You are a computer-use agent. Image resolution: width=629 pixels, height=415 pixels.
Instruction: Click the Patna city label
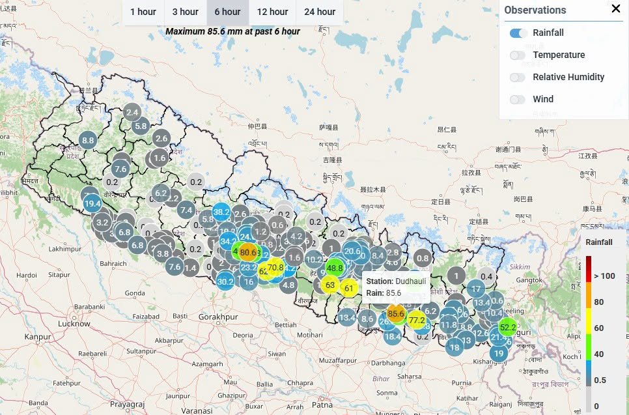322,405
